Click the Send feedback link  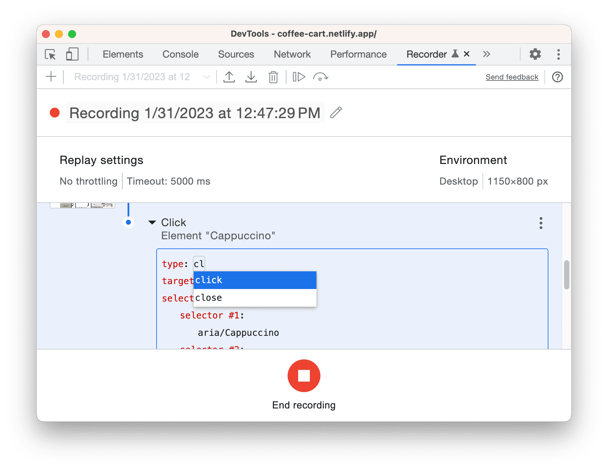[x=512, y=77]
